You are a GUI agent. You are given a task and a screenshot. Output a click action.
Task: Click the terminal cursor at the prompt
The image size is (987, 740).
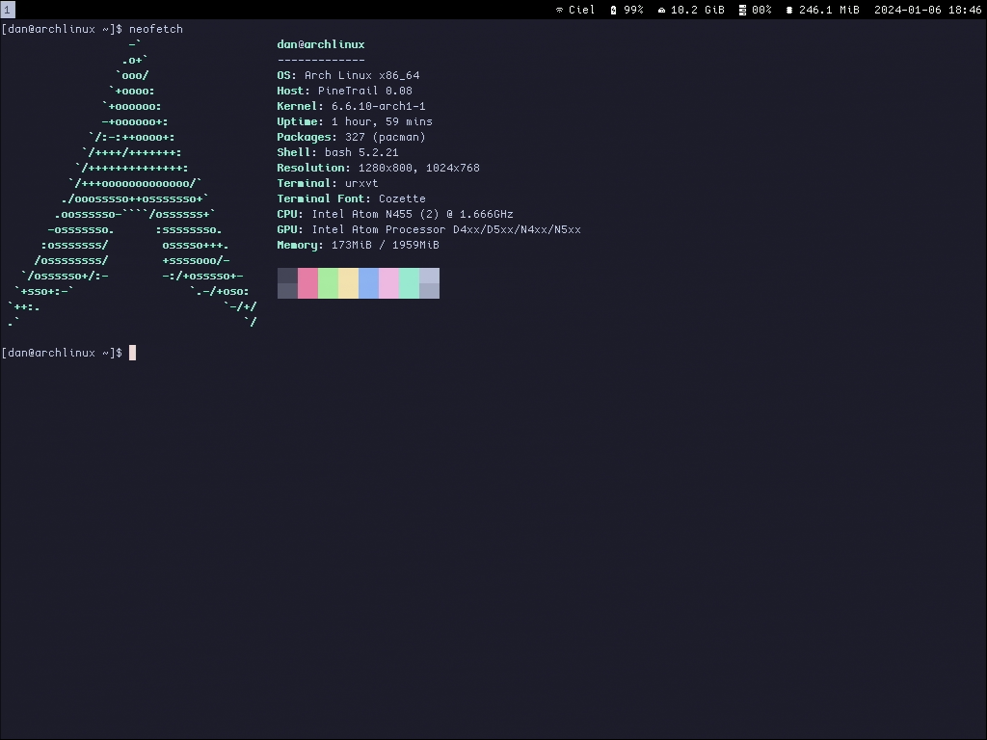point(132,353)
